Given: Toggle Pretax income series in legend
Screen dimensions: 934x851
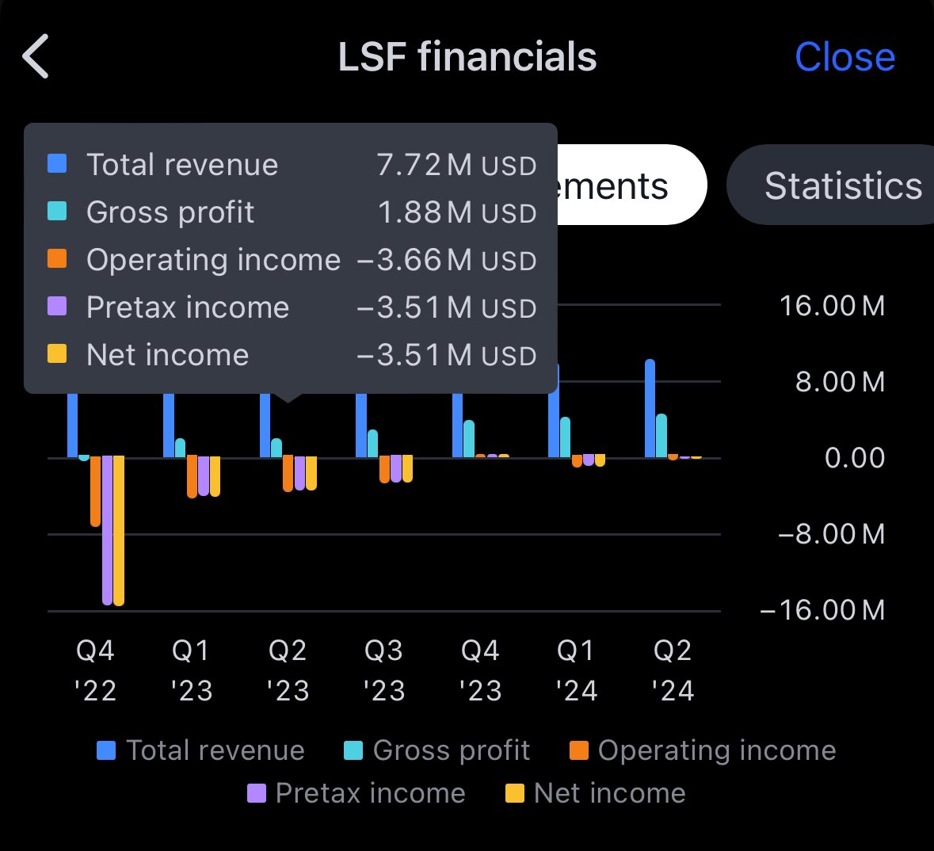Looking at the screenshot, I should pyautogui.click(x=356, y=793).
